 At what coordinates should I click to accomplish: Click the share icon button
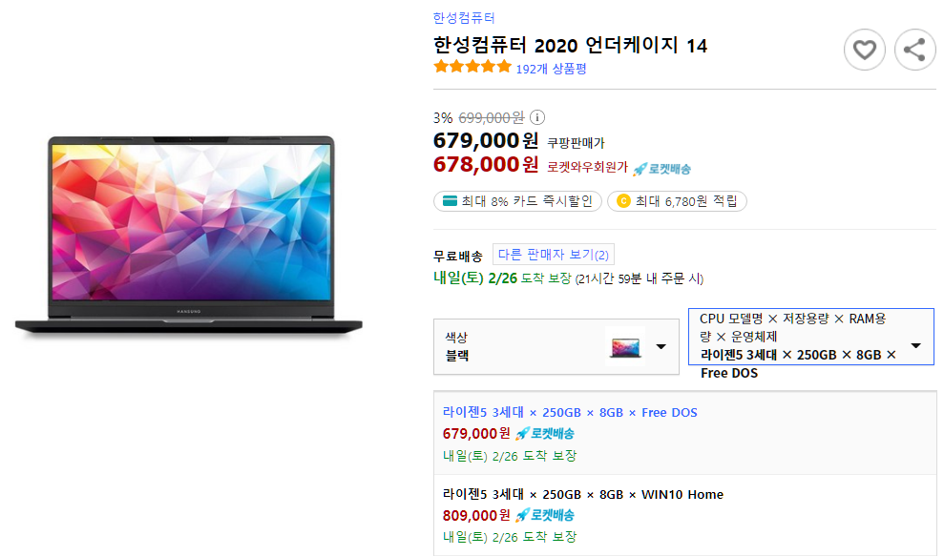click(x=914, y=50)
